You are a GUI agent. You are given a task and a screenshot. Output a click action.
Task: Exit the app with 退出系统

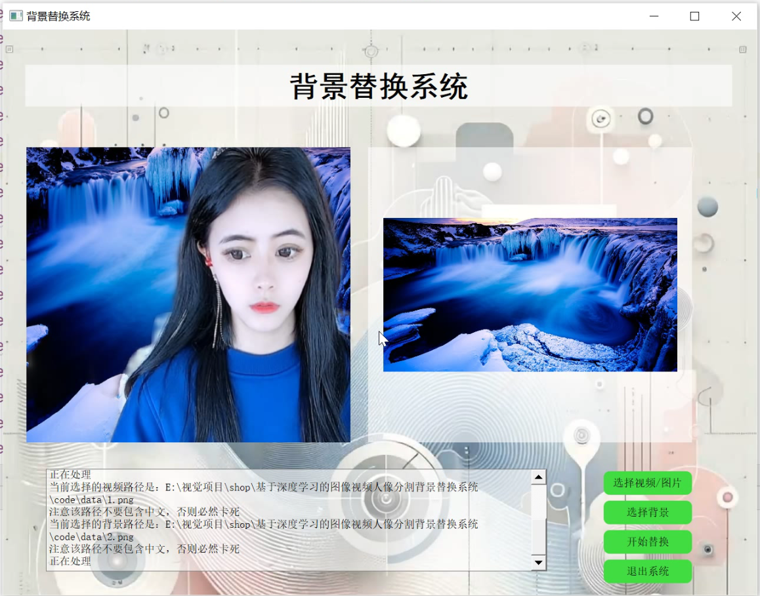(x=648, y=571)
